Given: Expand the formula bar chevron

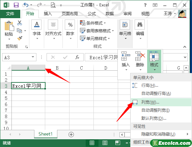Looking at the screenshot, I should tap(185, 57).
